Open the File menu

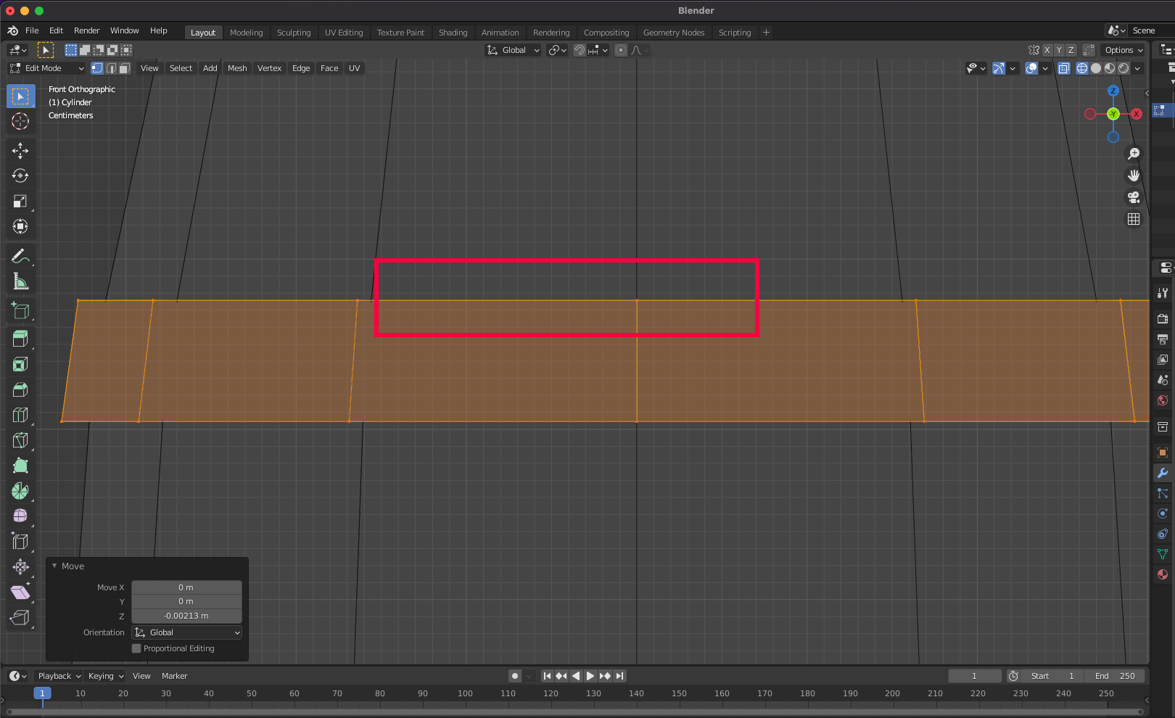point(32,30)
